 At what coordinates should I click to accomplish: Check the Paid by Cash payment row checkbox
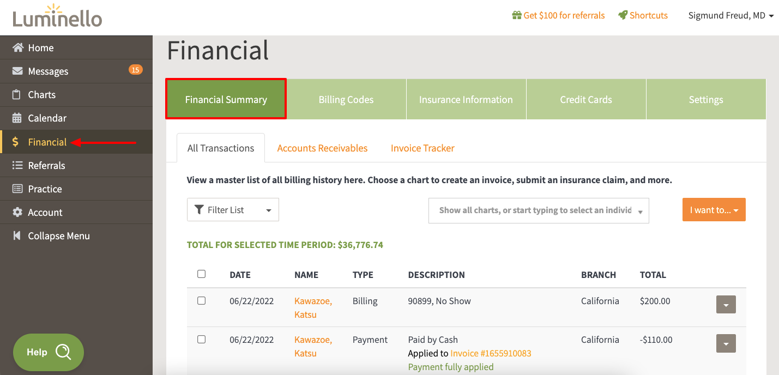tap(201, 340)
